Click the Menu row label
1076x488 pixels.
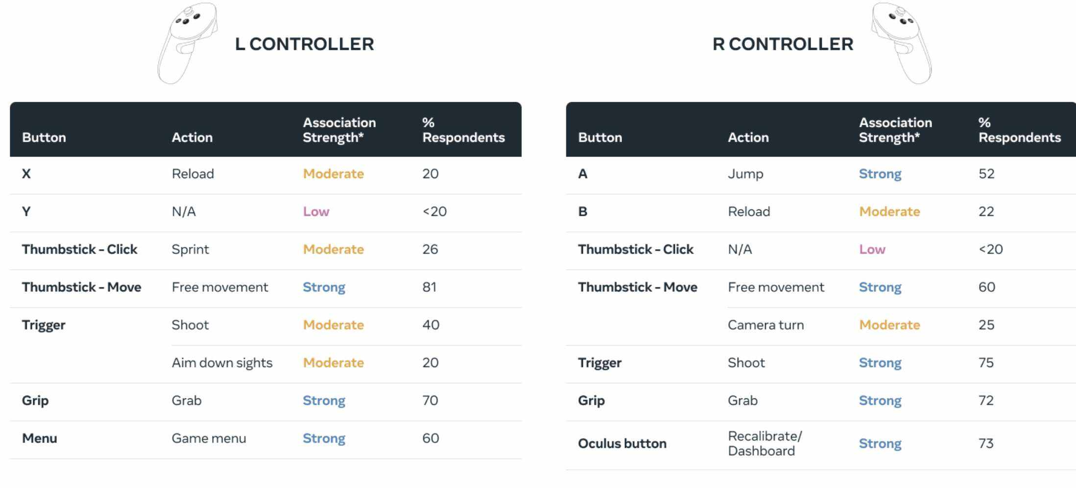coord(39,438)
